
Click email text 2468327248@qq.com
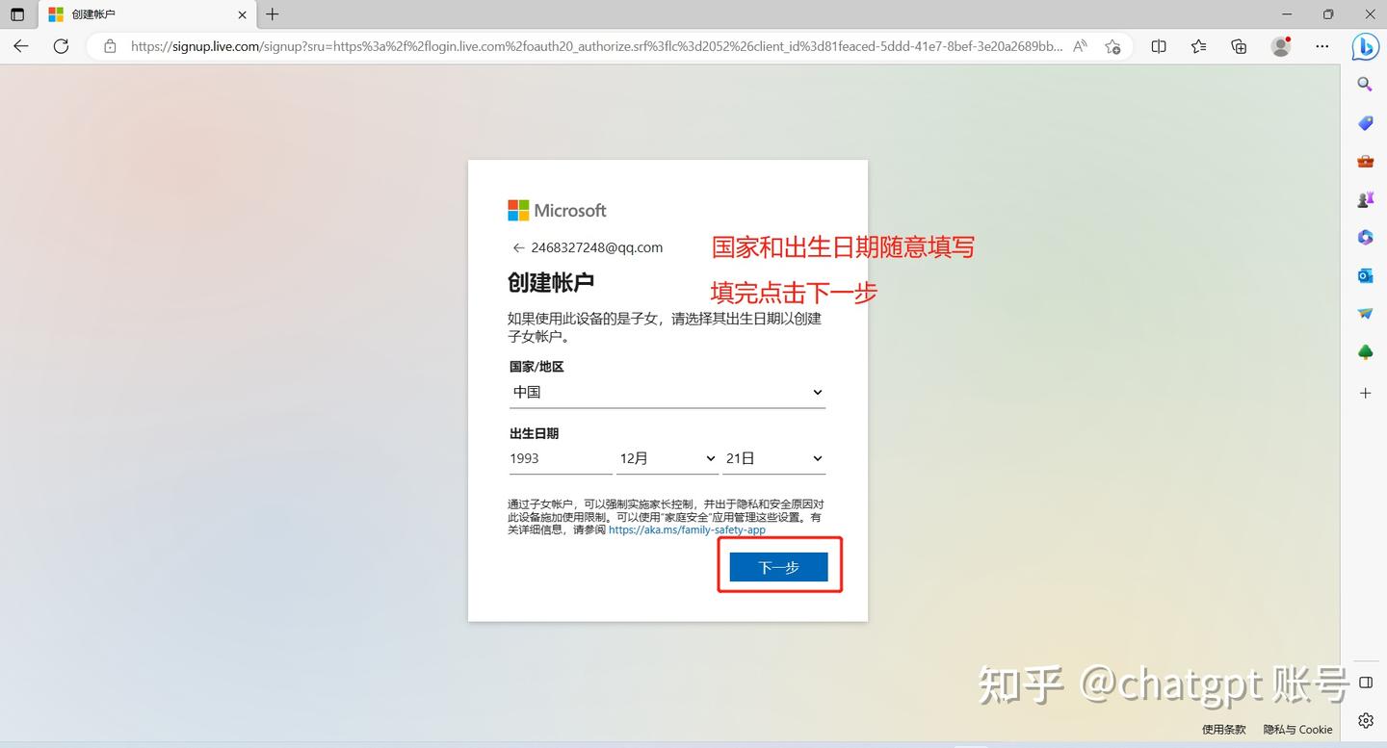(x=597, y=247)
